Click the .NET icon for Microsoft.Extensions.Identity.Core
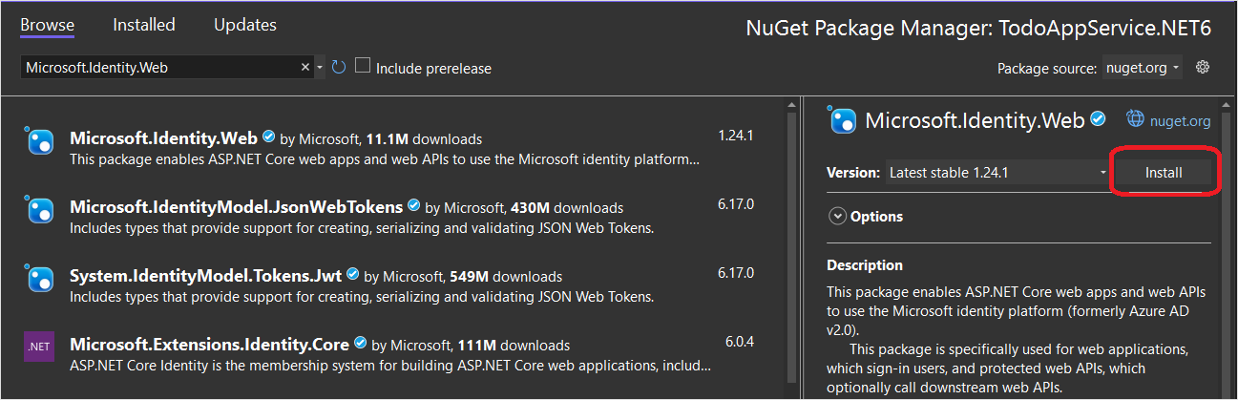This screenshot has height=400, width=1238. tap(39, 347)
